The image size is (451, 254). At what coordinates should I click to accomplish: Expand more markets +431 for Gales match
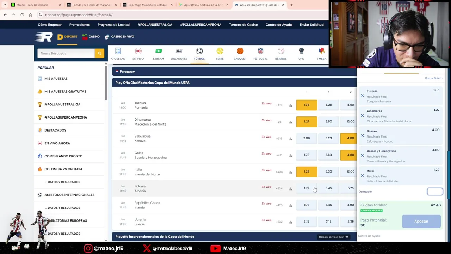coord(279,155)
